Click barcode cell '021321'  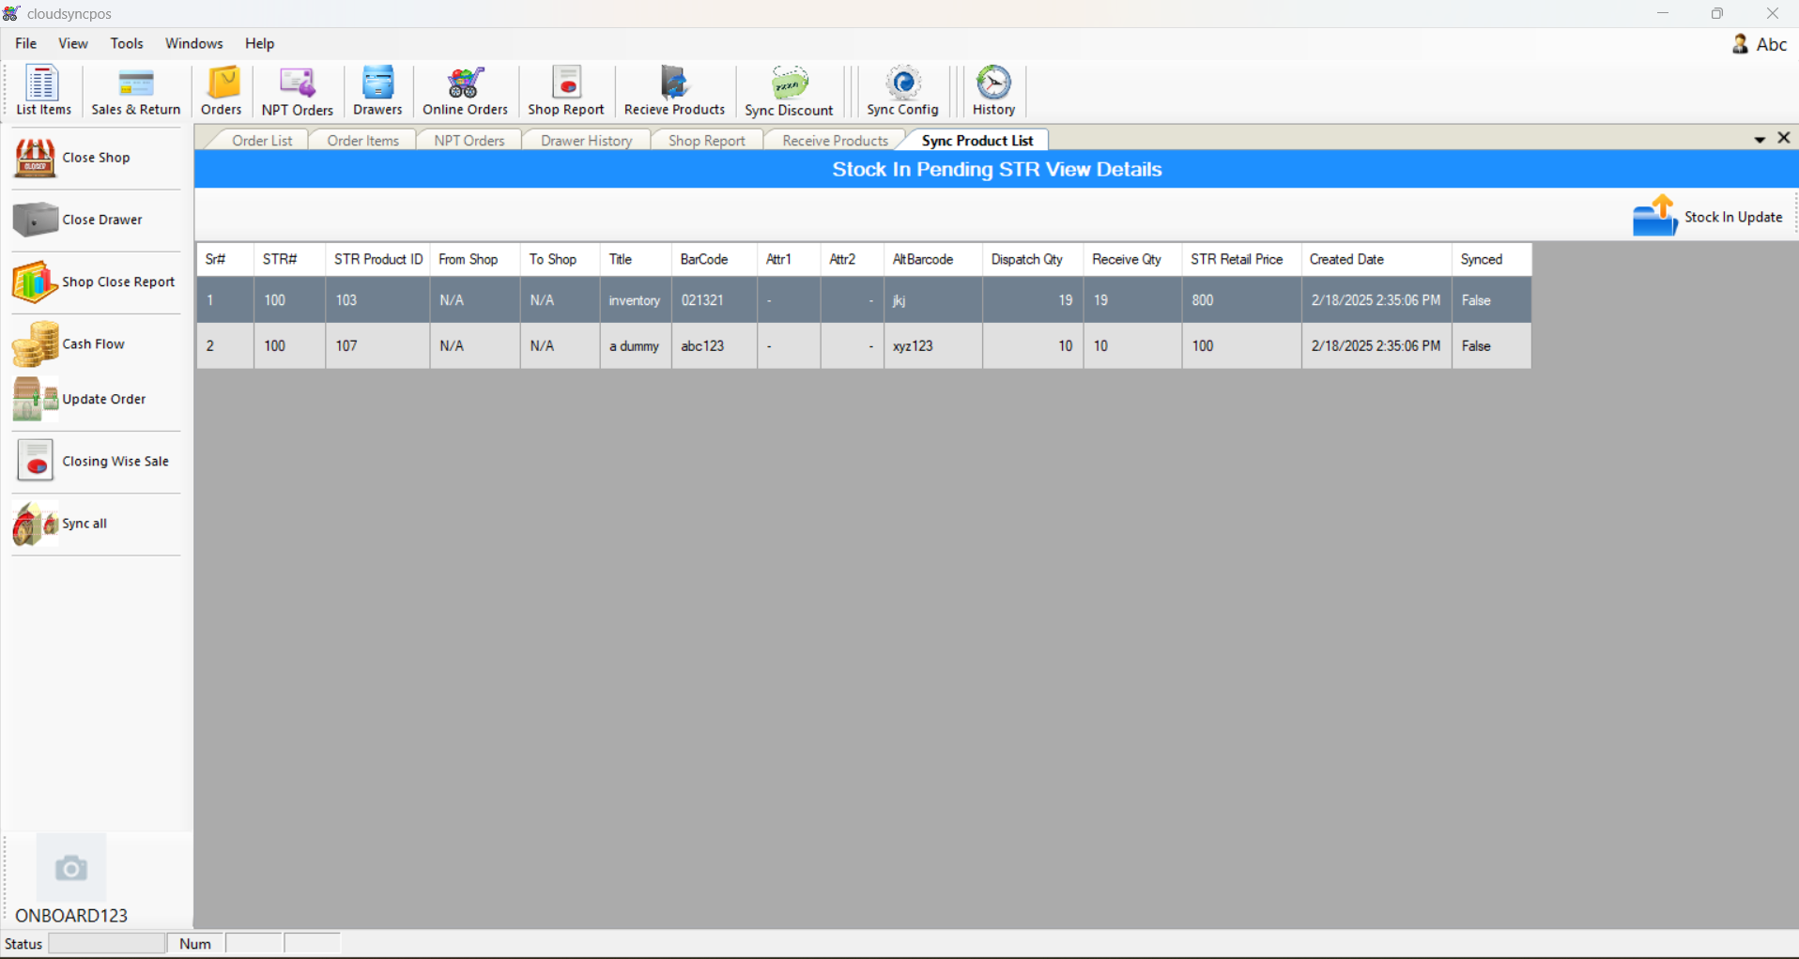(715, 300)
